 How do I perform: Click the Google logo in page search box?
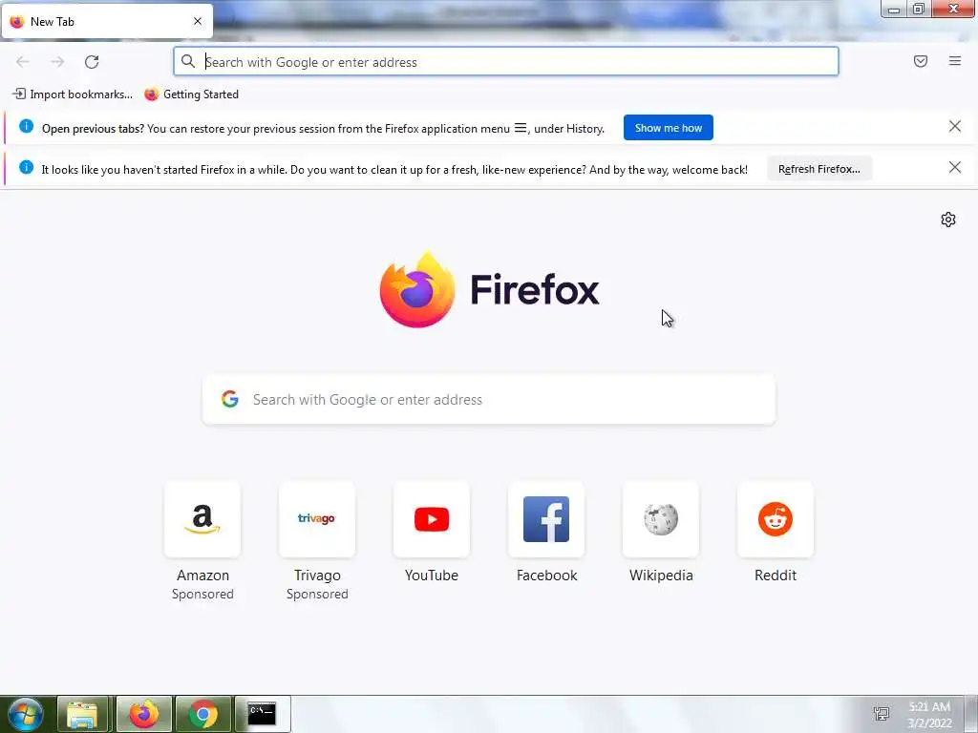click(x=230, y=399)
